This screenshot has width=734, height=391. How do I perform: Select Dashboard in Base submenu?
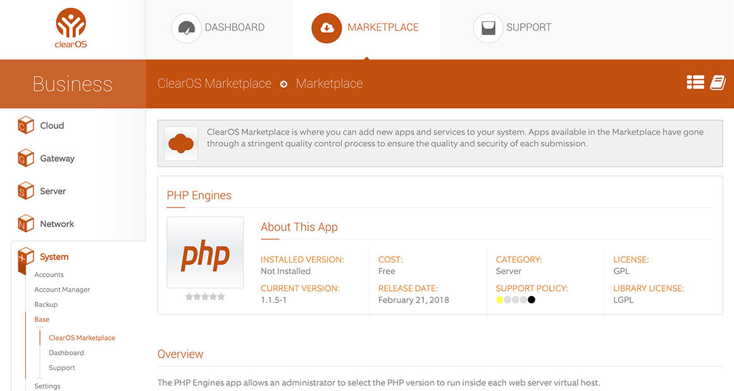point(66,352)
